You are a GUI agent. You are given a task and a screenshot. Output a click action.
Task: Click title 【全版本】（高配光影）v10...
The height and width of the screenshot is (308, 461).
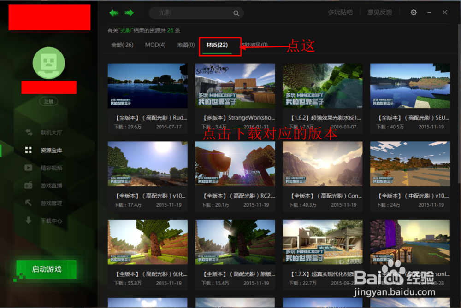click(150, 196)
